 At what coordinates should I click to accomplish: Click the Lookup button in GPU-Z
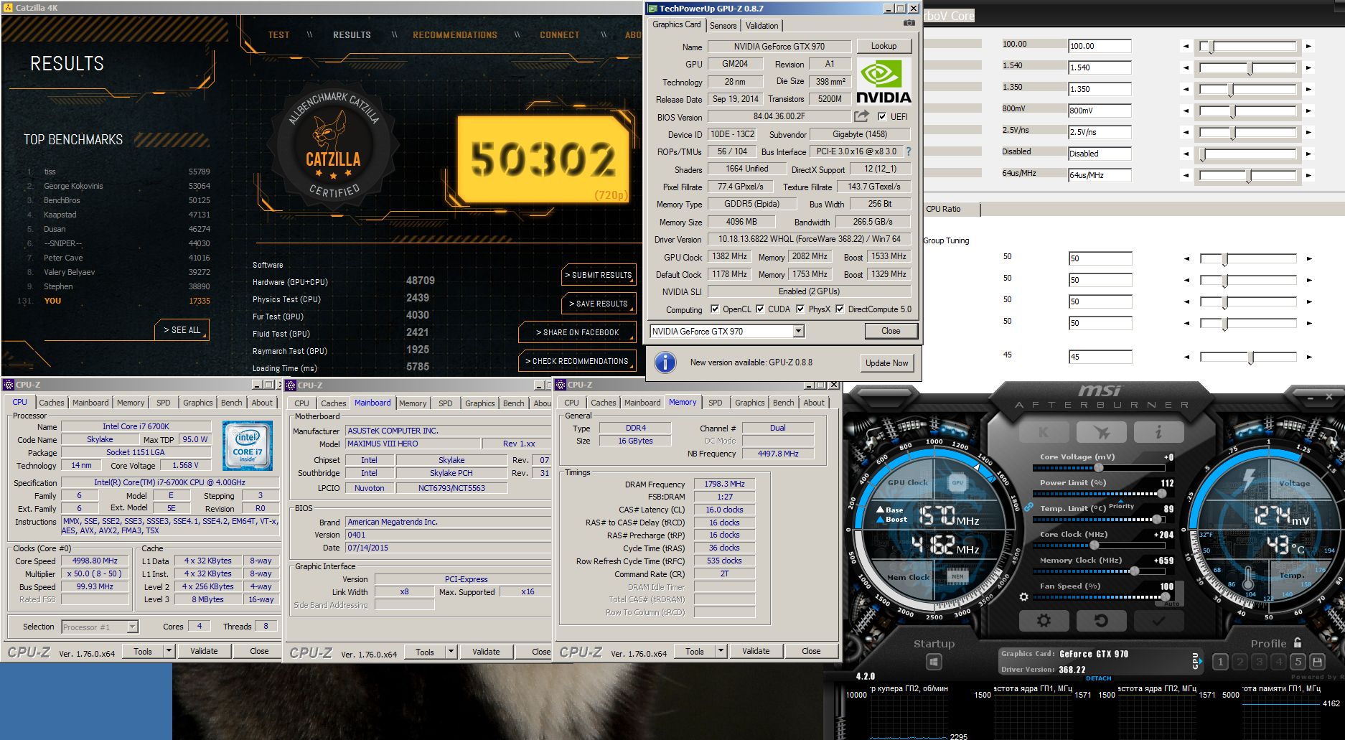coord(884,46)
